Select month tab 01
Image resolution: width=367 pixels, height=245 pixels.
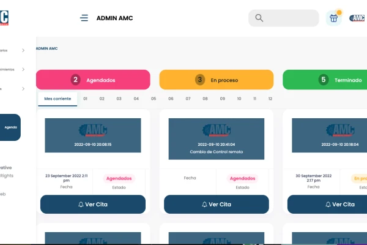(x=85, y=99)
